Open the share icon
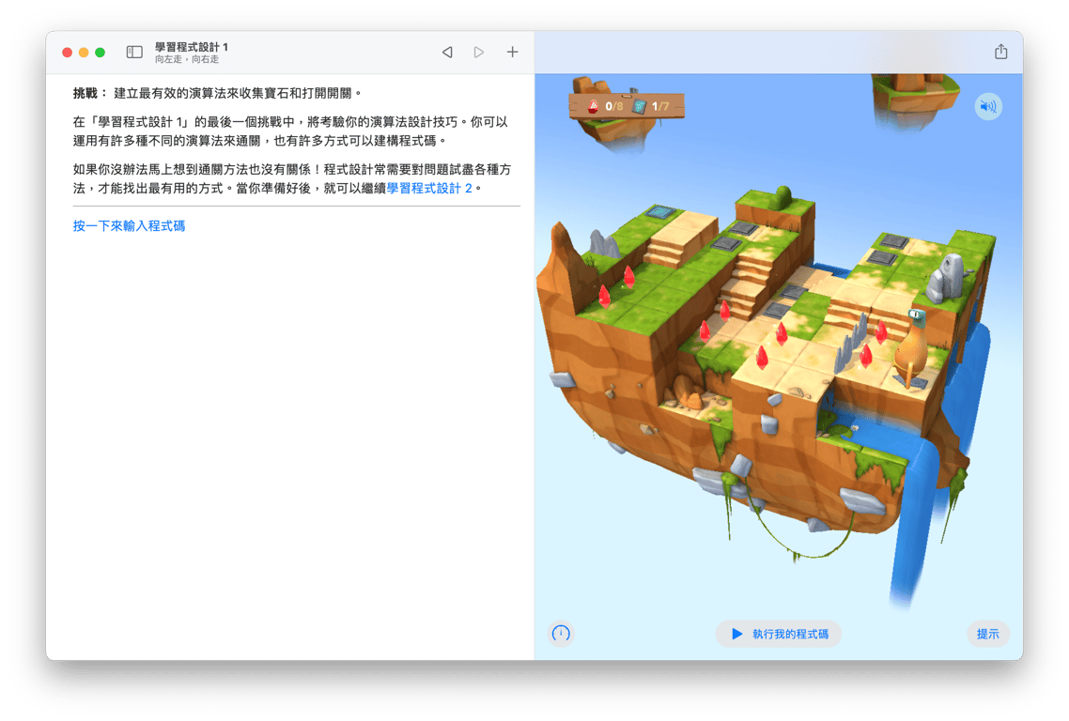Screen dimensions: 1069x721 [x=1000, y=51]
